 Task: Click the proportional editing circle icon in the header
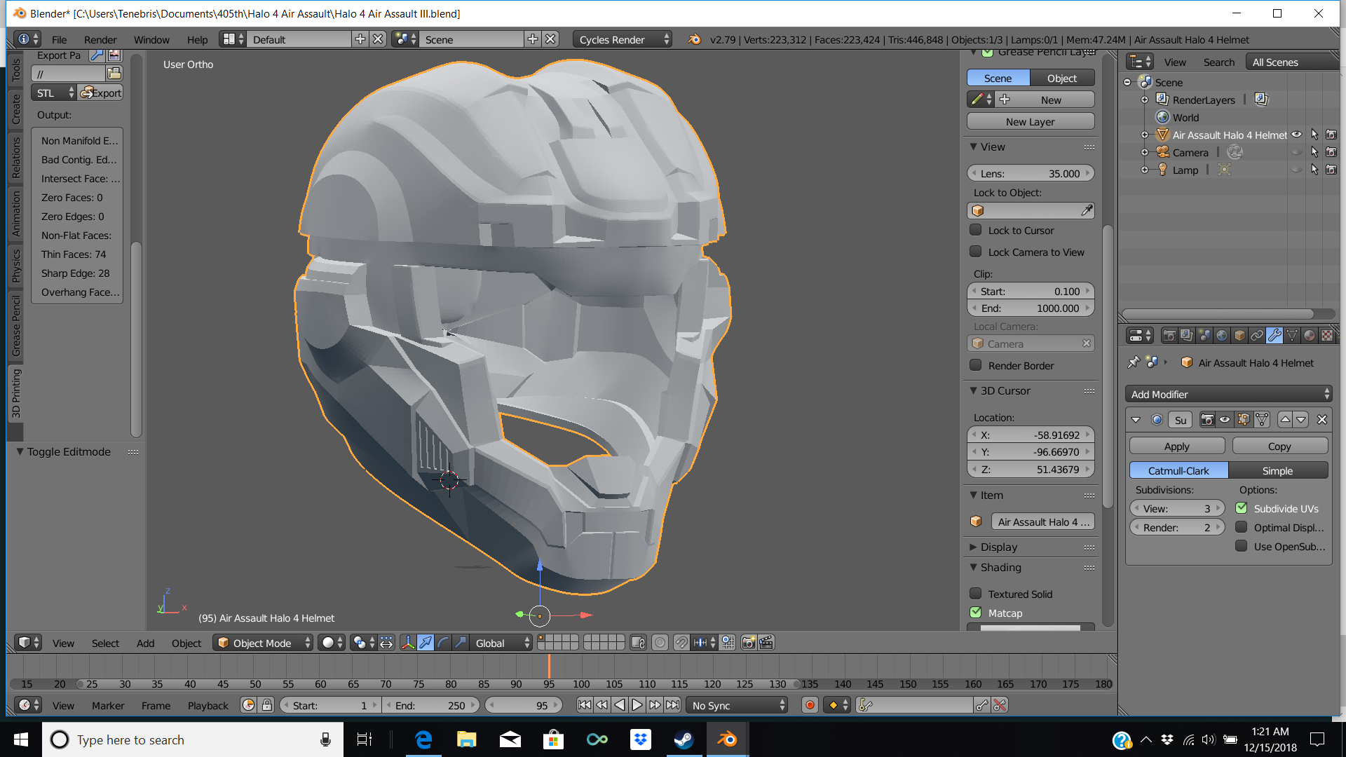(x=660, y=643)
